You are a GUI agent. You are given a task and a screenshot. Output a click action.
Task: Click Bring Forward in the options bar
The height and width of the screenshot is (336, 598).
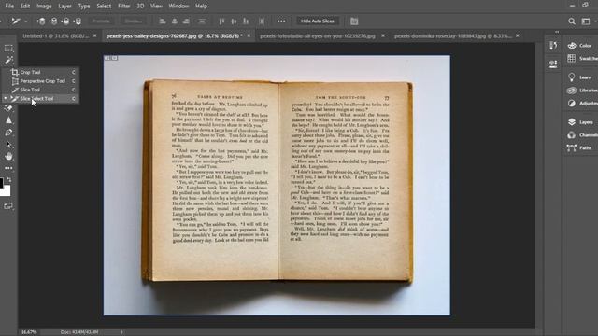click(53, 21)
